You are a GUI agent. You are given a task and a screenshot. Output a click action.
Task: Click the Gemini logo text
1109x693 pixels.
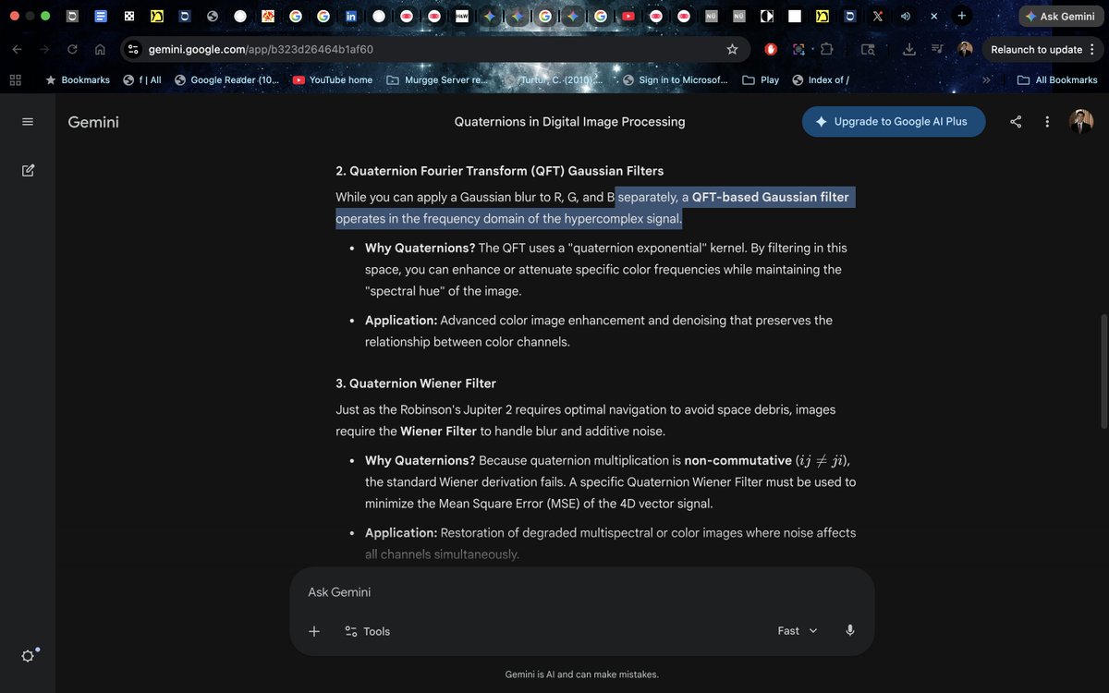(x=93, y=122)
